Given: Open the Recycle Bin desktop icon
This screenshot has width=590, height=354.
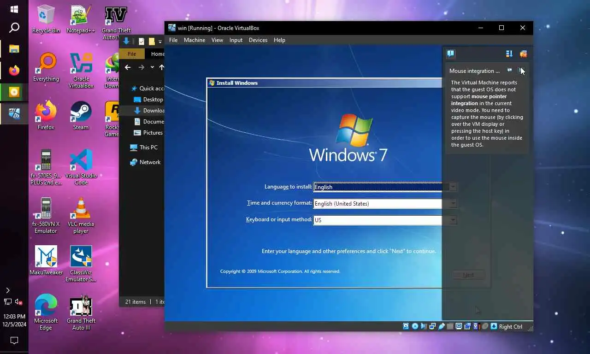Looking at the screenshot, I should click(46, 19).
